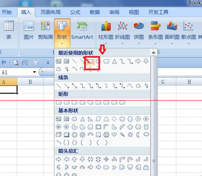Select the rounded rectangle in recent shapes
The height and width of the screenshot is (176, 202).
pos(107,61)
